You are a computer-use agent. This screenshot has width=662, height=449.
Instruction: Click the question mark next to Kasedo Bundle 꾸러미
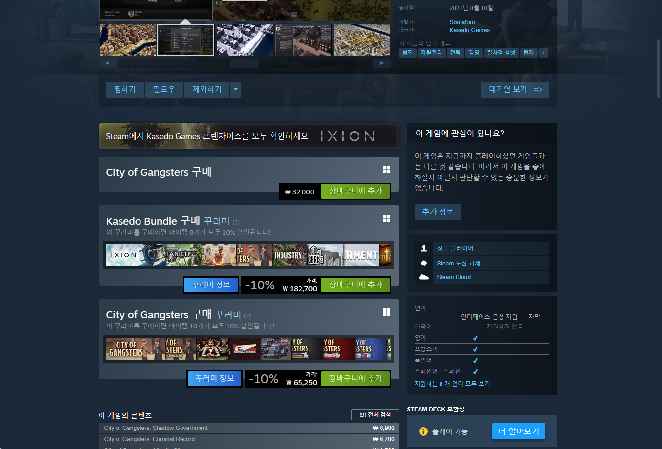pos(236,222)
